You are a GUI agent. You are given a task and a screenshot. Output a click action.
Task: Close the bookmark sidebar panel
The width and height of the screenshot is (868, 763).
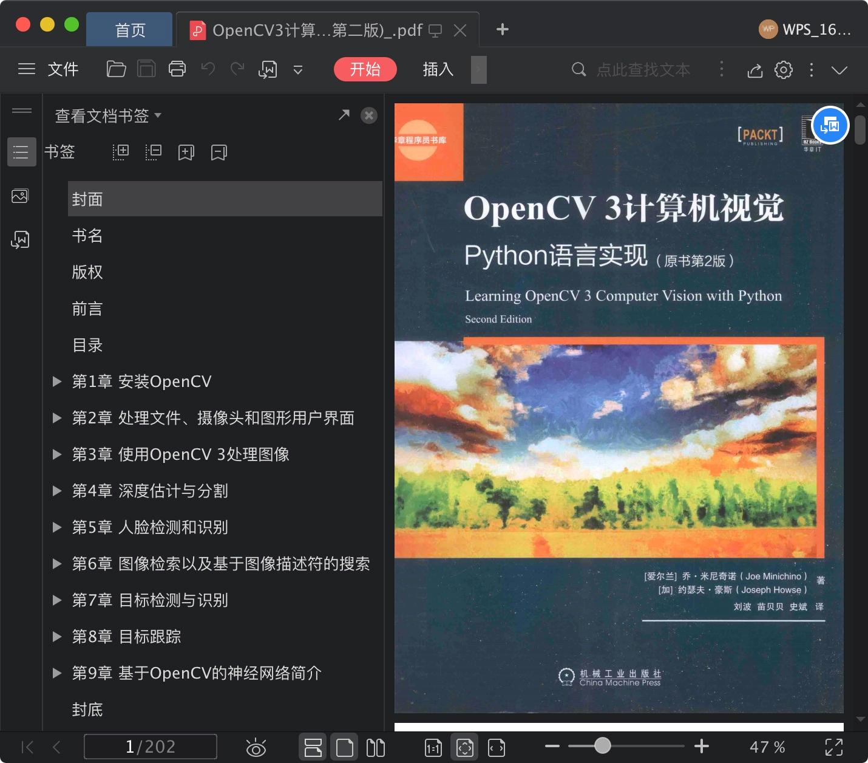coord(368,115)
